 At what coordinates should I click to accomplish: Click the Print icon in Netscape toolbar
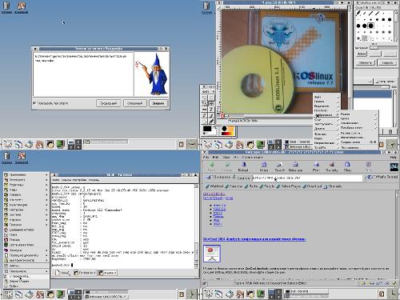[x=316, y=166]
